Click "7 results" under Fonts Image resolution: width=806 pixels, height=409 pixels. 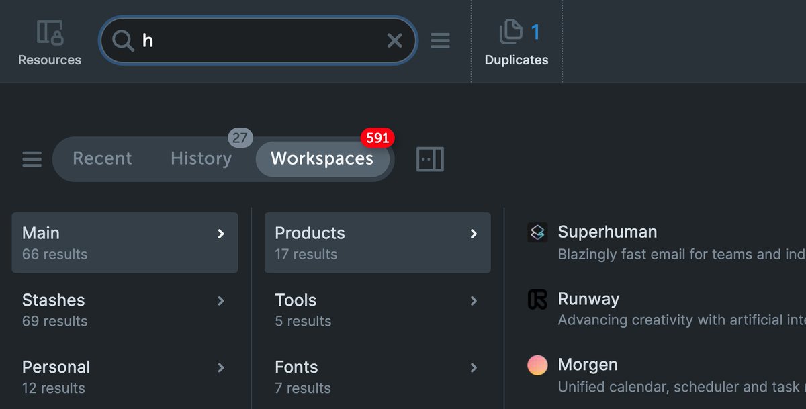303,388
